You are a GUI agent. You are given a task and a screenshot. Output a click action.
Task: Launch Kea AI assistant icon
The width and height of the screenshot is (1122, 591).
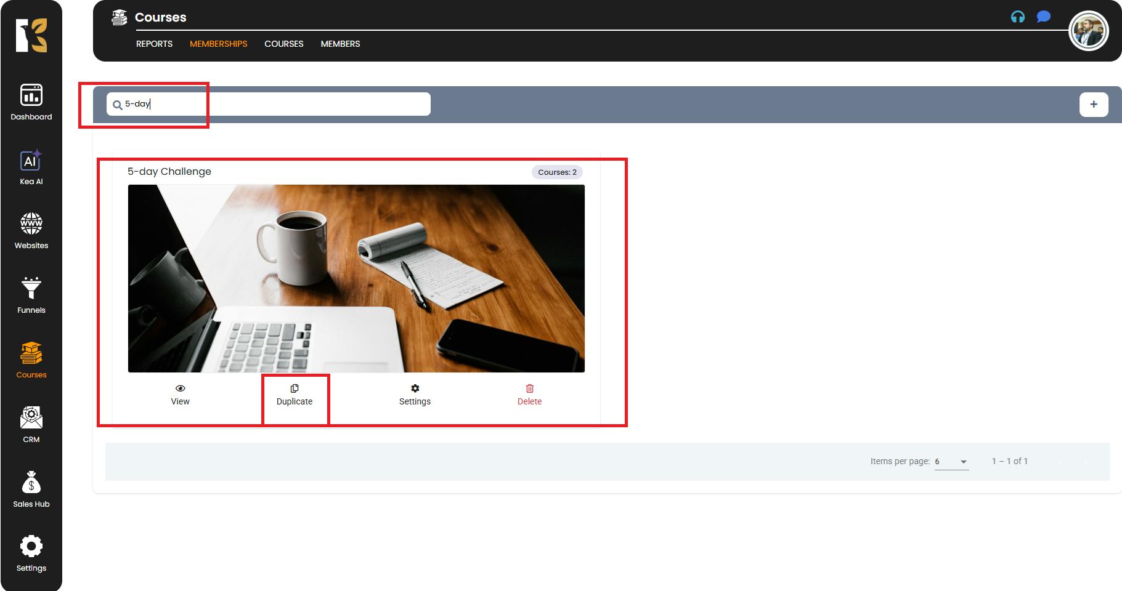click(x=31, y=167)
